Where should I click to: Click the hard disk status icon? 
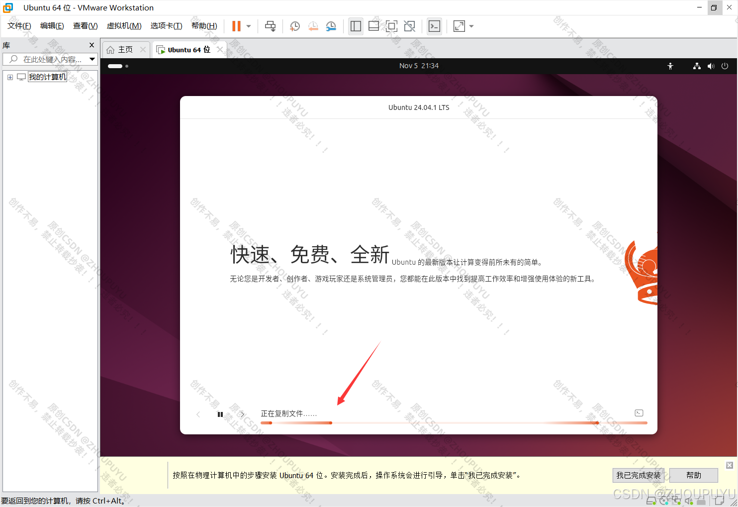[x=650, y=501]
